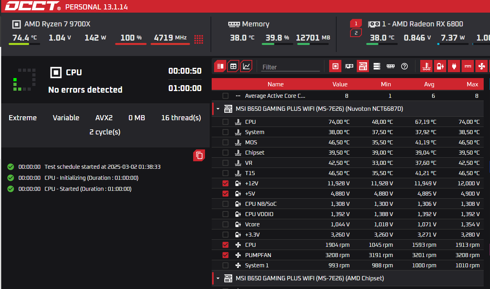Select the CPU - Started log entry
This screenshot has height=289, width=490.
click(x=75, y=189)
